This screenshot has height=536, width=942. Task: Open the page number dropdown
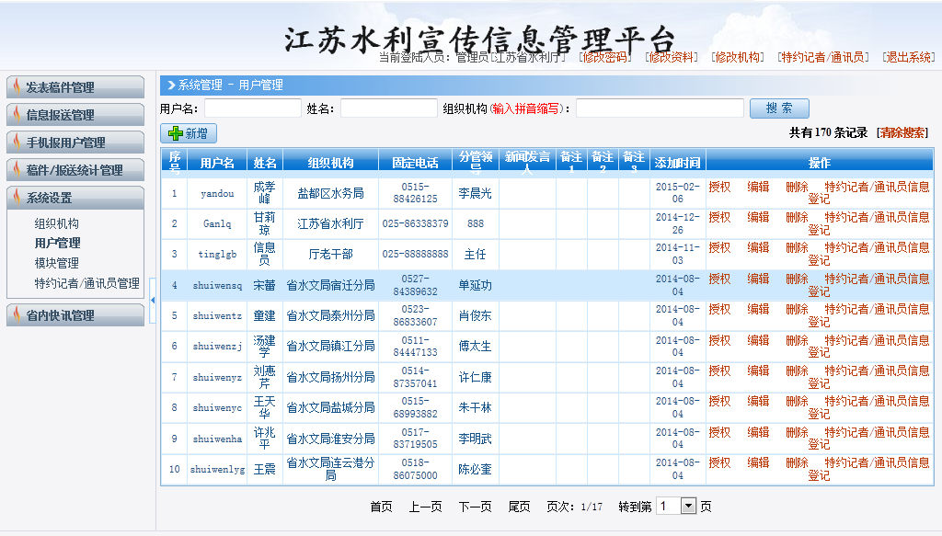(688, 506)
